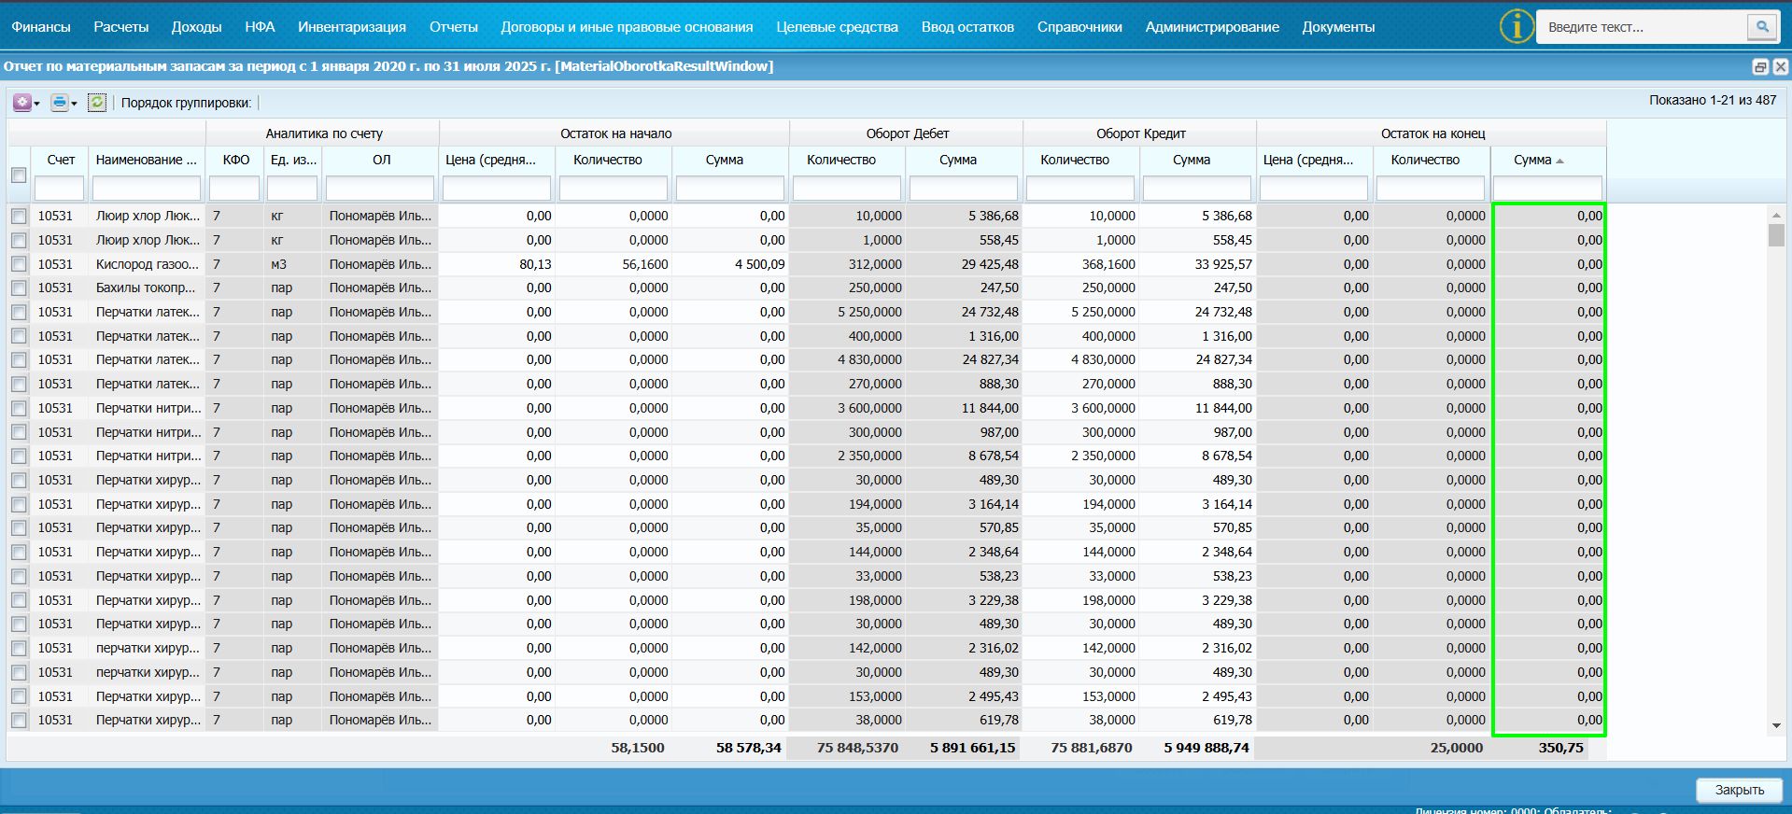The height and width of the screenshot is (814, 1792).
Task: Click the КФО column header
Action: click(x=236, y=160)
